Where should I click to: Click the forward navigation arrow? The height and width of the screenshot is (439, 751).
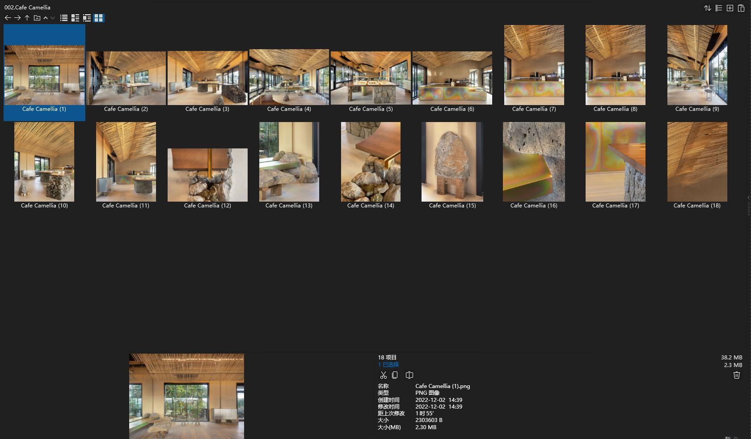(x=17, y=18)
